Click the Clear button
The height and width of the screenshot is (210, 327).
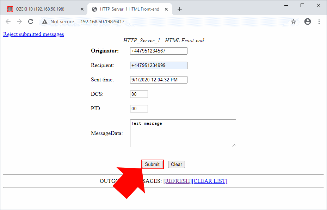pos(177,164)
